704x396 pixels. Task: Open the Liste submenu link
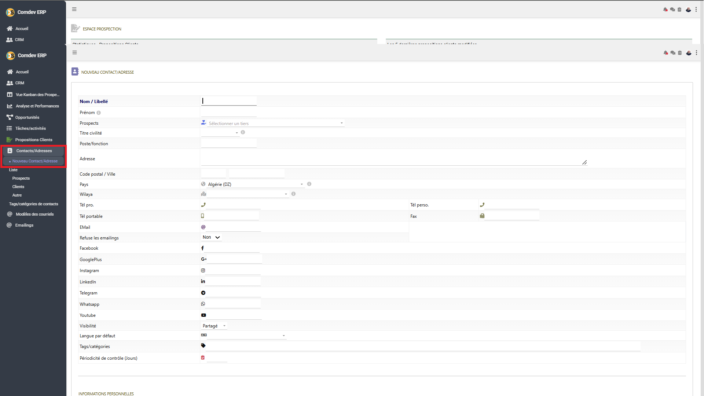tap(13, 170)
